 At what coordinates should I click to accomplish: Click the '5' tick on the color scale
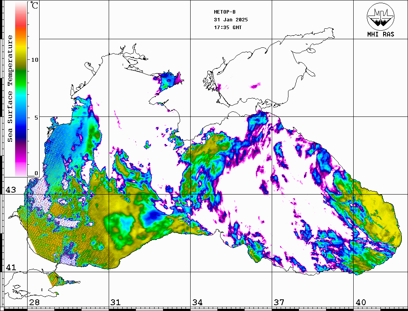(x=36, y=118)
